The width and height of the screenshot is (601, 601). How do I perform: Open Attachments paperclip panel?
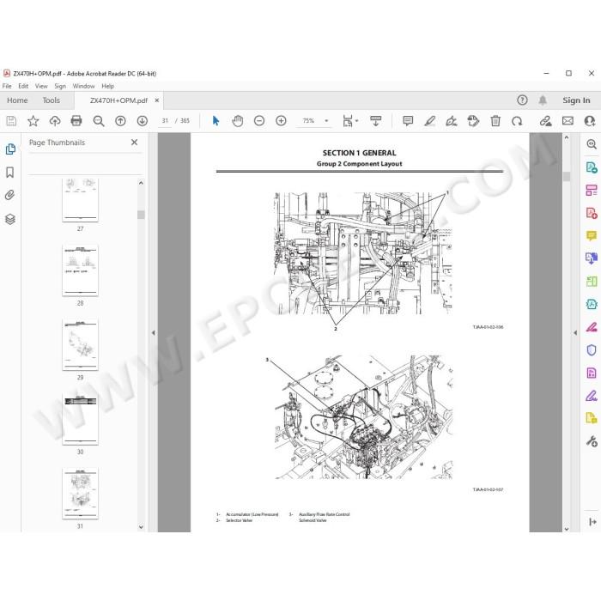10,196
